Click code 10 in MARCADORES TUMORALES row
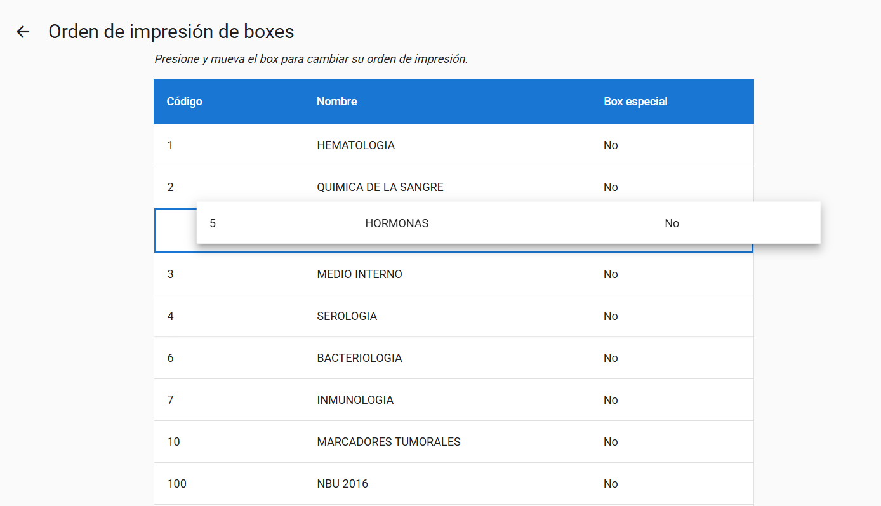This screenshot has height=506, width=881. pyautogui.click(x=173, y=442)
